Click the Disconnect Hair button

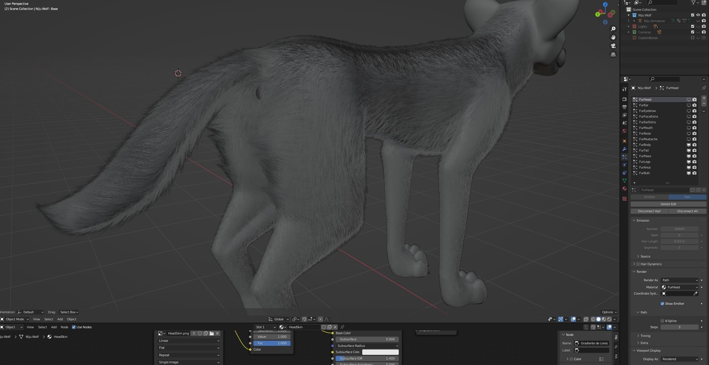click(x=649, y=211)
